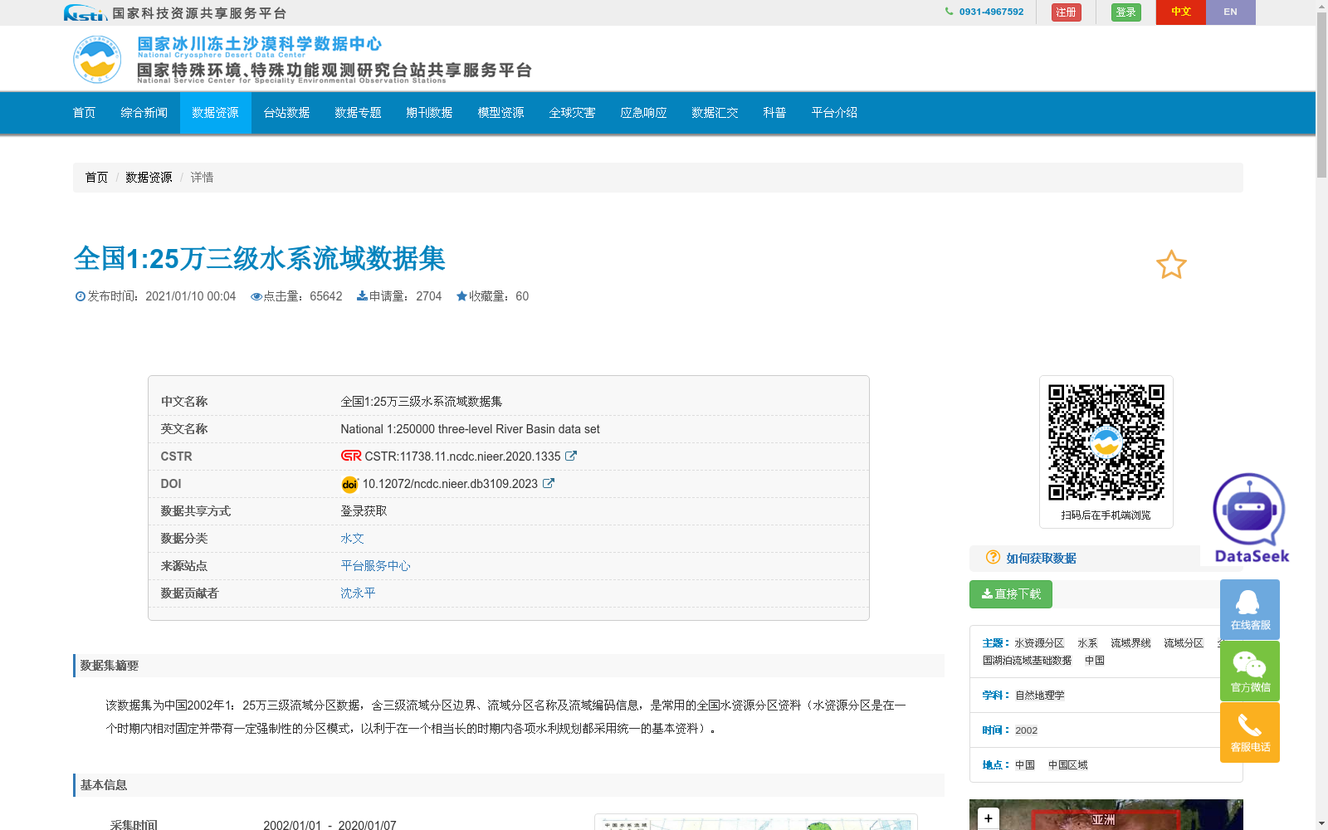Click the watershed map preview thumbnail
The height and width of the screenshot is (830, 1328).
coord(756,823)
